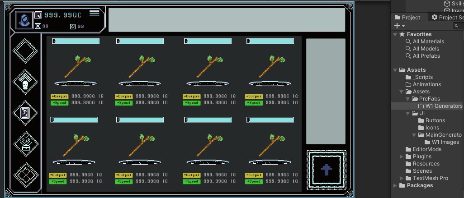
Task: Collapse the UI folder
Action: tap(407, 113)
